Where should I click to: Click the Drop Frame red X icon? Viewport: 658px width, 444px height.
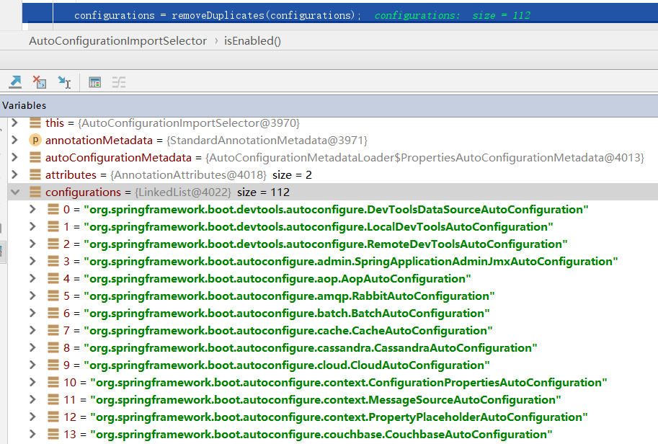pos(40,82)
